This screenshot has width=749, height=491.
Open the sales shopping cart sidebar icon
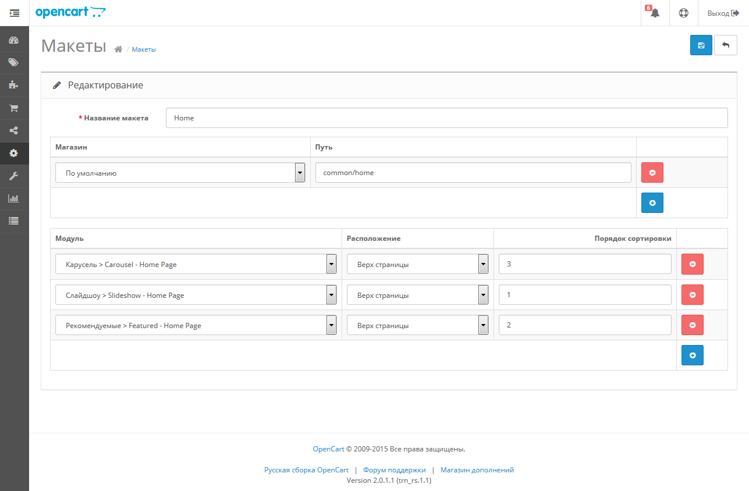(x=14, y=108)
